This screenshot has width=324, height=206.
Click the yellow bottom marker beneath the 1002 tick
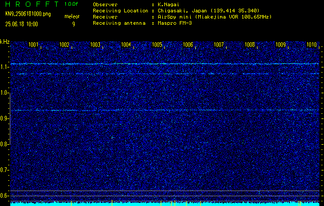click(71, 203)
